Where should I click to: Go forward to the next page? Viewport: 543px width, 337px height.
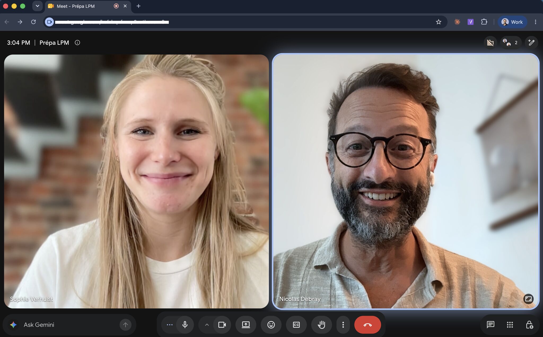20,22
